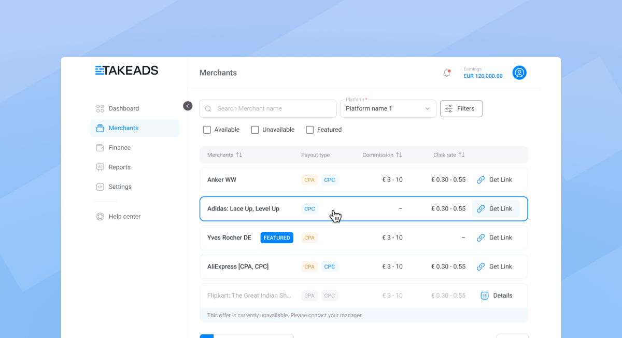Viewport: 622px width, 338px height.
Task: Click the link icon in Anker WW row
Action: tap(480, 180)
